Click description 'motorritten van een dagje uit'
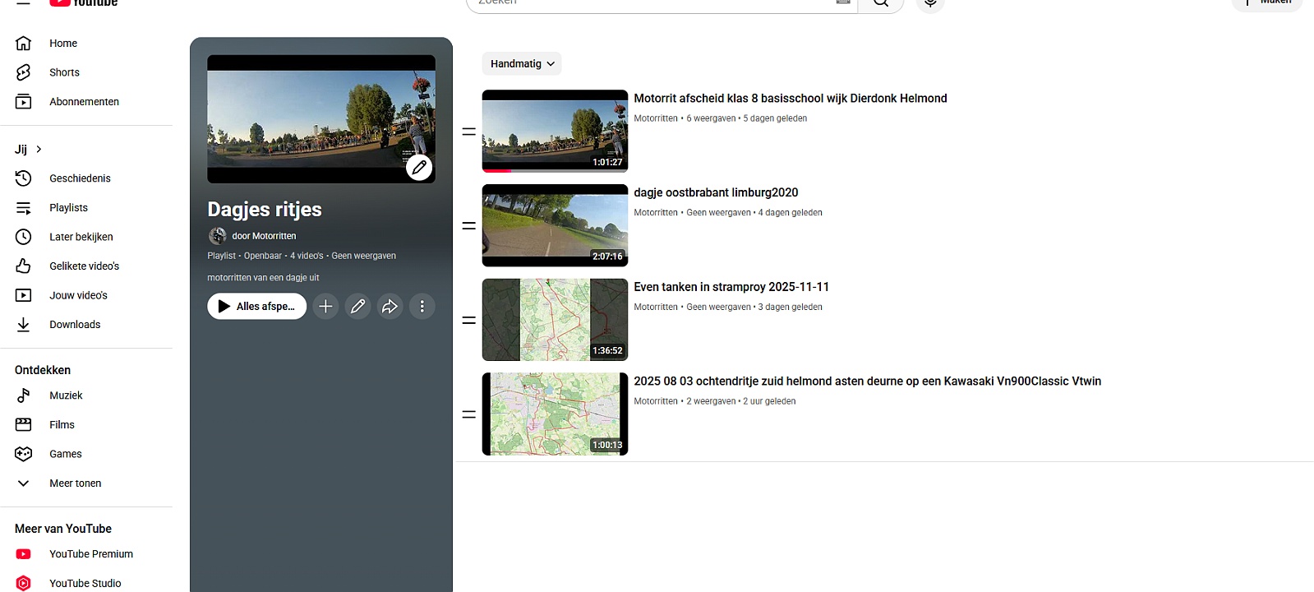 tap(263, 278)
